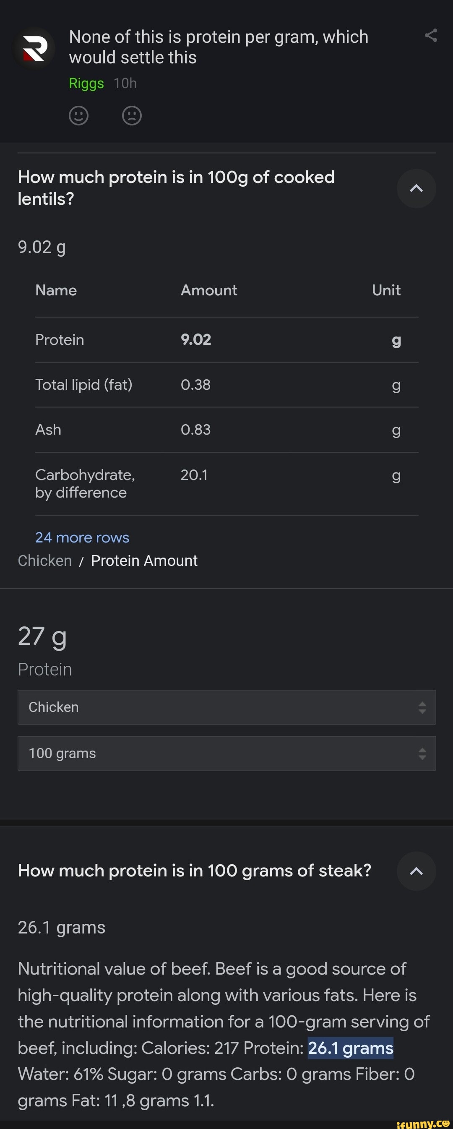Collapse the steak protein question
The height and width of the screenshot is (1129, 453).
[416, 871]
